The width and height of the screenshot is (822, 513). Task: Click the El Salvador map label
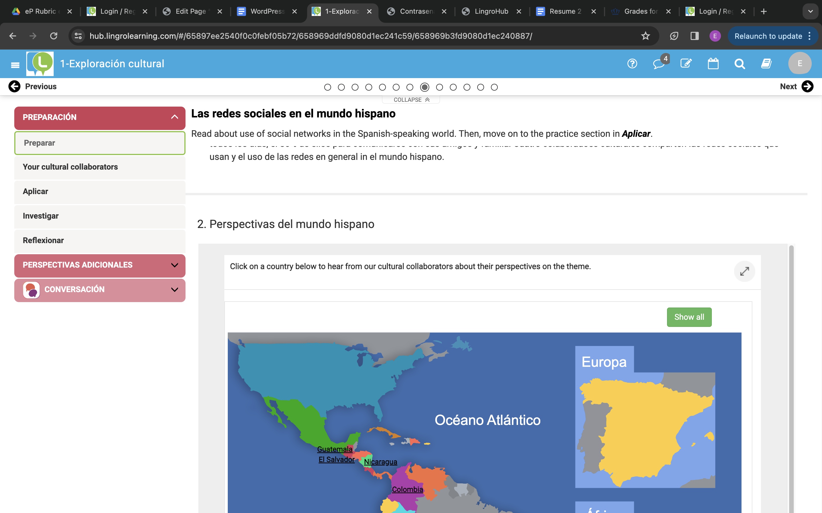tap(336, 460)
